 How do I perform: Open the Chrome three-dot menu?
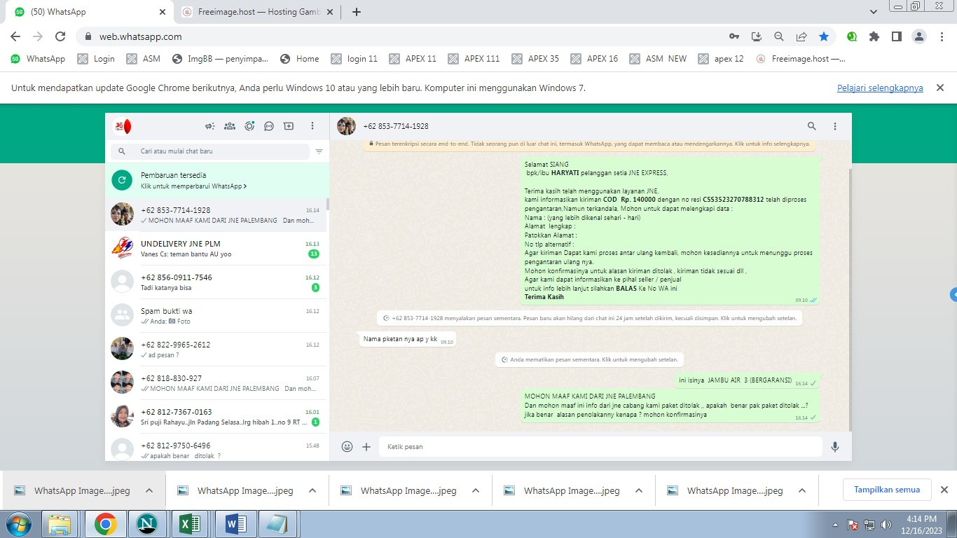942,36
